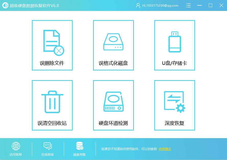Click the app logo in title bar
This screenshot has height=160, width=227.
[5, 6]
